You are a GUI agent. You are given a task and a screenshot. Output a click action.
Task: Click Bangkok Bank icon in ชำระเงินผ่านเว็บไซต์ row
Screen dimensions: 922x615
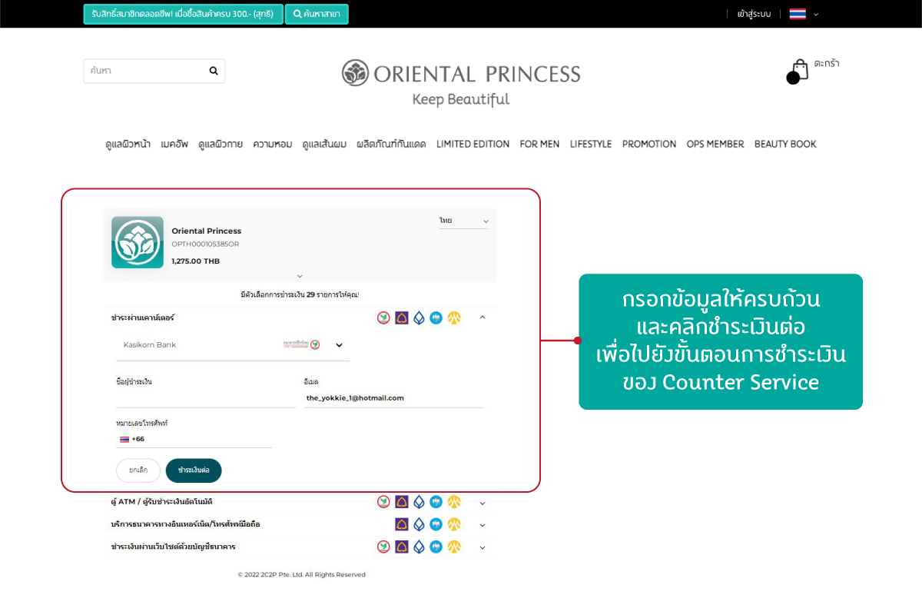(419, 547)
